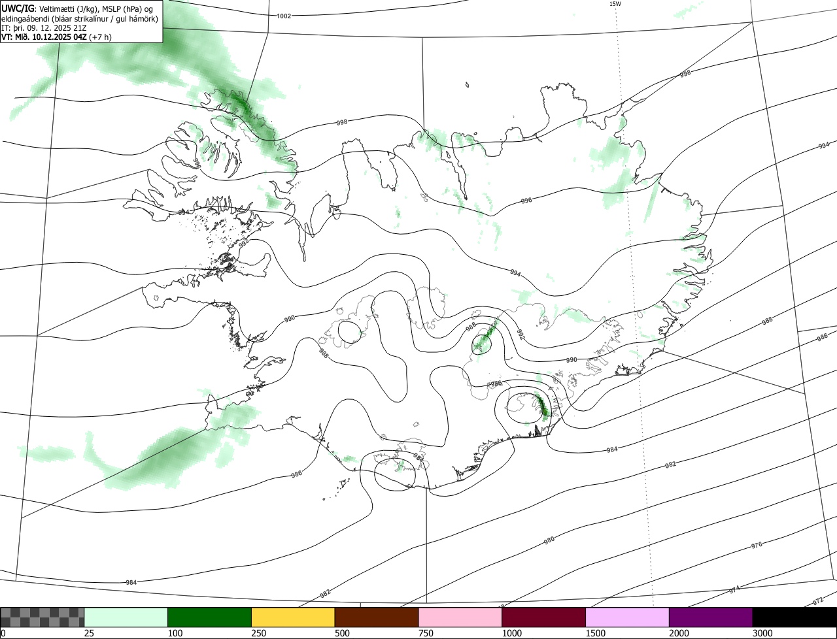Click the '100' legend tick value
837x639 pixels.
(x=175, y=633)
